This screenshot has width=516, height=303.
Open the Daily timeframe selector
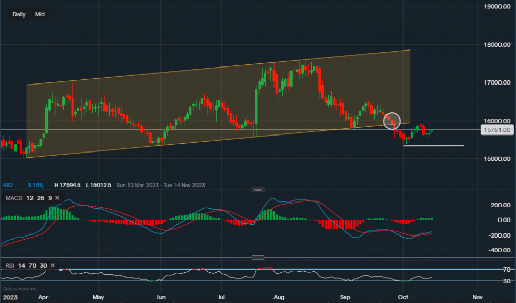[x=19, y=14]
